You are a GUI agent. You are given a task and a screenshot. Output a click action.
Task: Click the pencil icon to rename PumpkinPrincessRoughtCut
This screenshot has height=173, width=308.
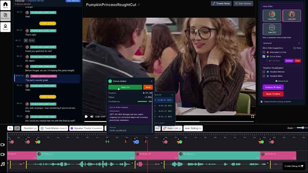(x=139, y=5)
